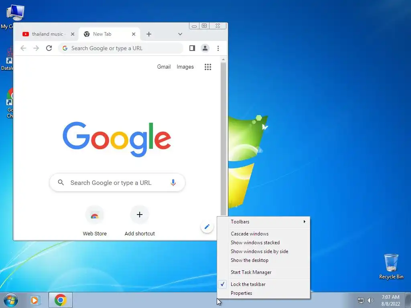
Task: Click the Chrome taskbar button
Action: coord(61,300)
